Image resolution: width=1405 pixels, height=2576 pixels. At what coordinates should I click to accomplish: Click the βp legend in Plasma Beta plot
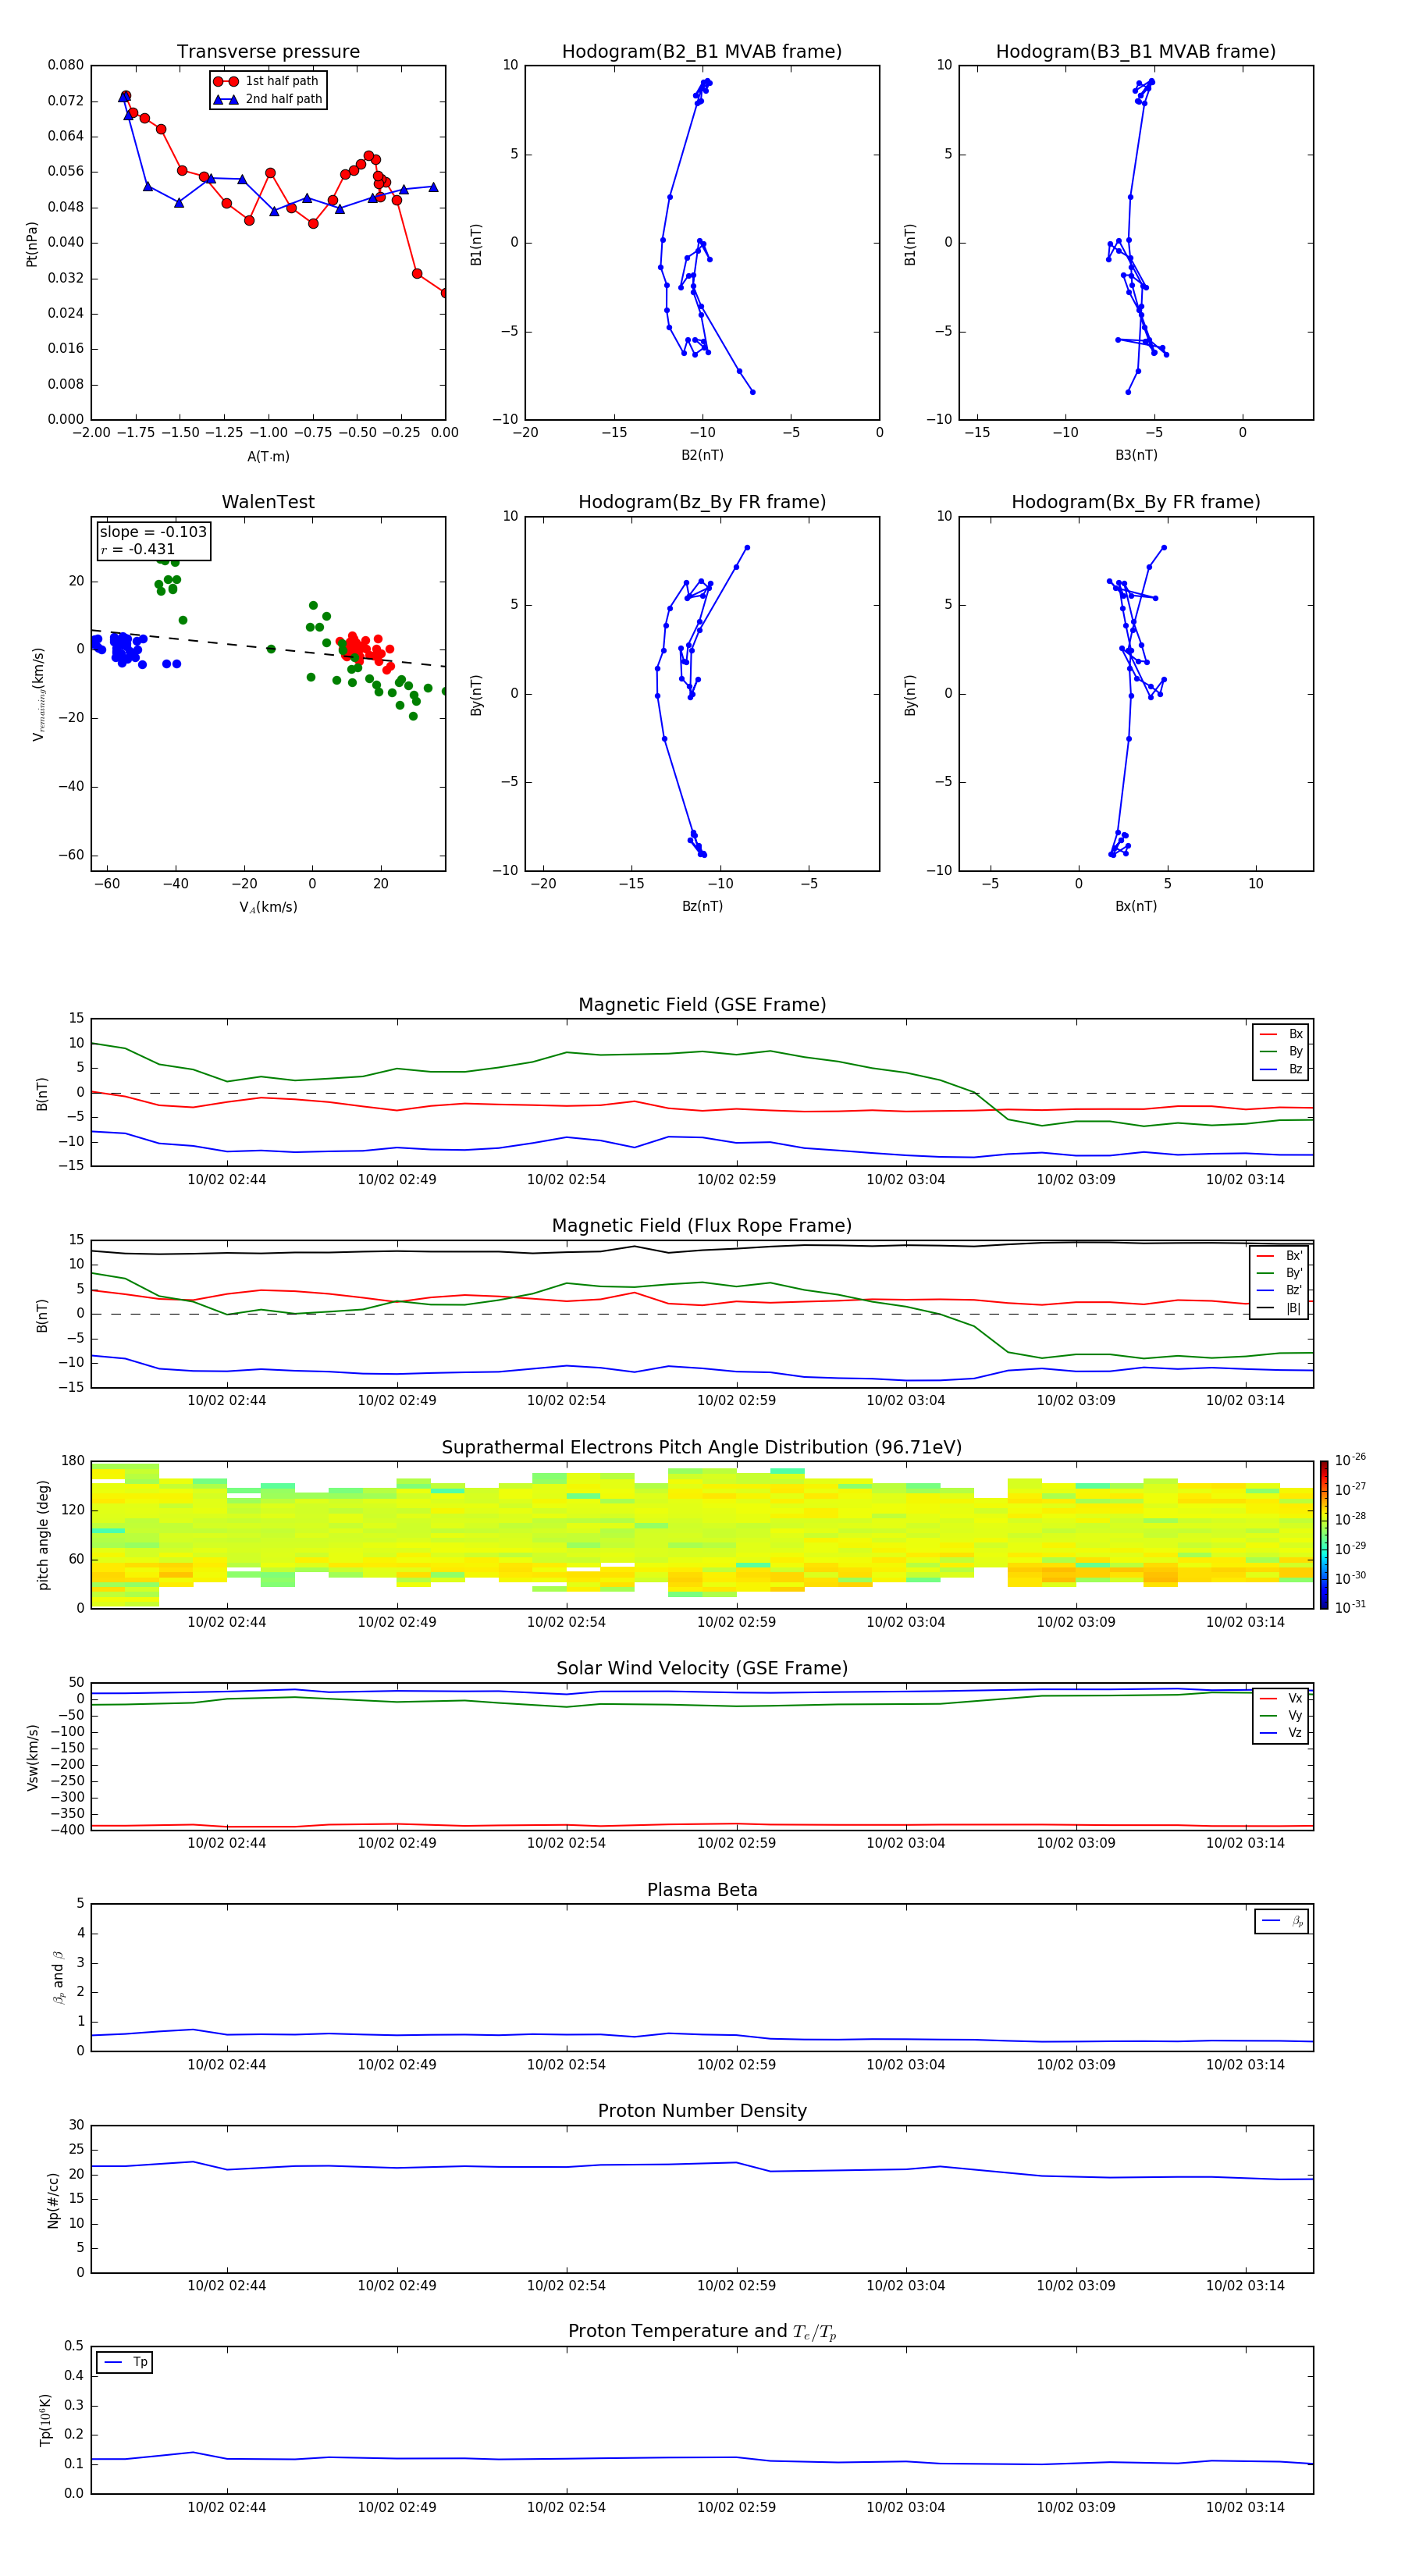point(1282,1921)
